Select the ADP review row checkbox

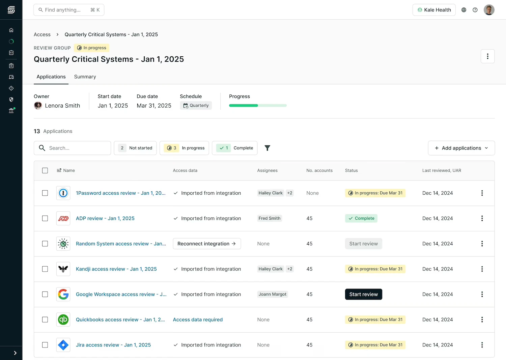click(45, 218)
